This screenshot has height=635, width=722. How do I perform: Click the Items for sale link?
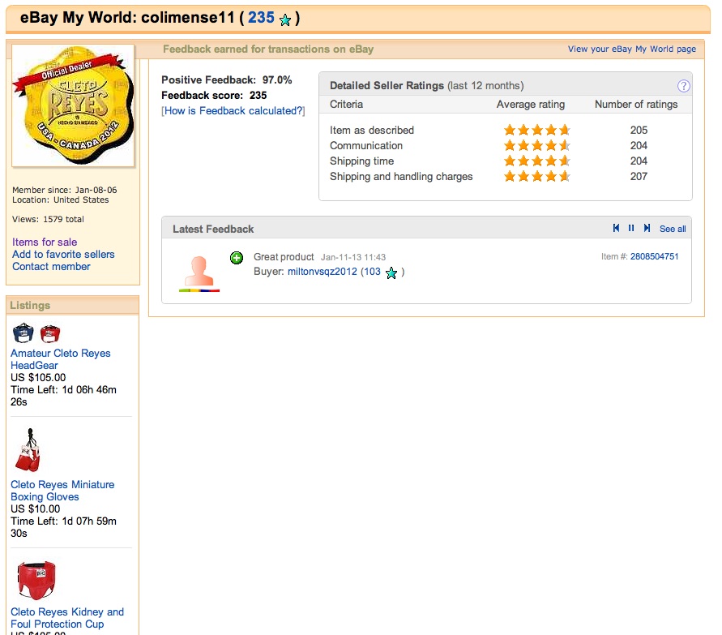pyautogui.click(x=45, y=242)
